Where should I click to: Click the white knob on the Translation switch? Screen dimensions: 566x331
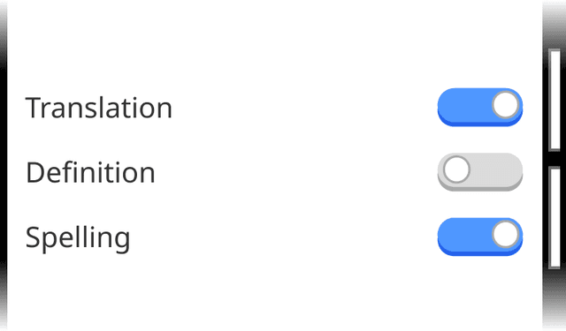pyautogui.click(x=506, y=105)
